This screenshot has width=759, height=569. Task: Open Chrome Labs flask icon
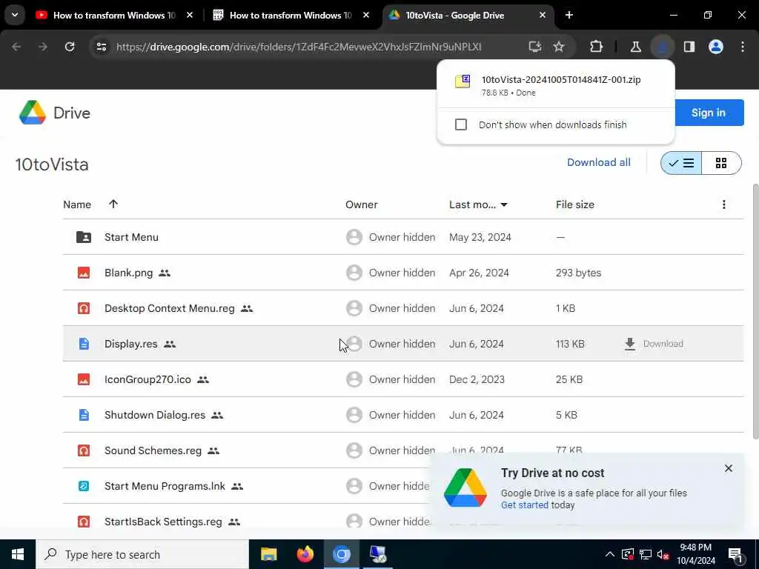635,47
